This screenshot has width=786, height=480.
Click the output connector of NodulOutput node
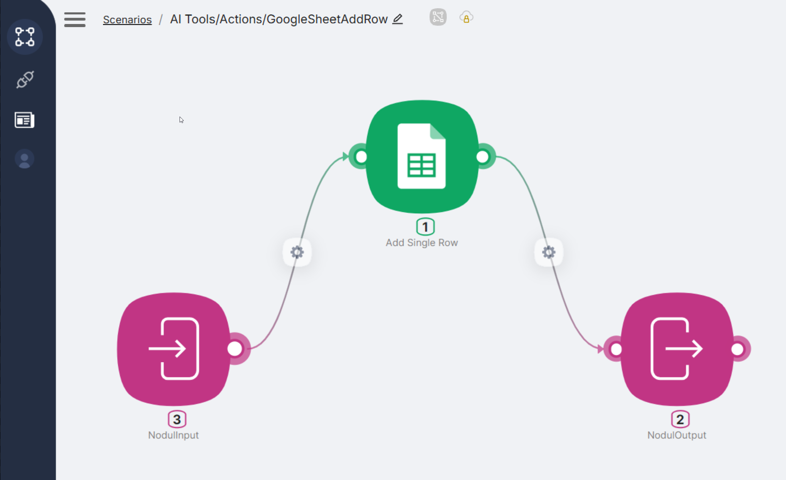pos(738,349)
